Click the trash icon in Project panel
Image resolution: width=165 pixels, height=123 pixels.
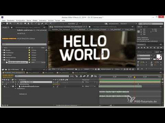tap(22, 69)
